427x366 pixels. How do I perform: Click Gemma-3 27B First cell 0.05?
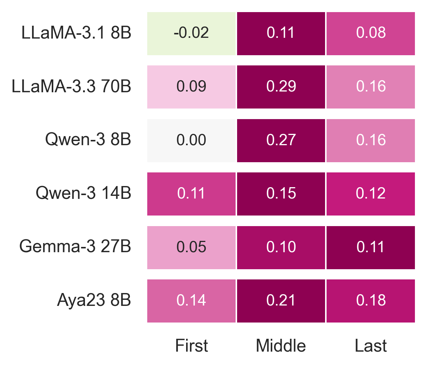(x=191, y=248)
